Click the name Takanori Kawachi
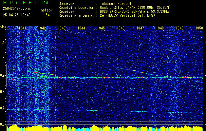This screenshot has width=206, height=131. [115, 4]
